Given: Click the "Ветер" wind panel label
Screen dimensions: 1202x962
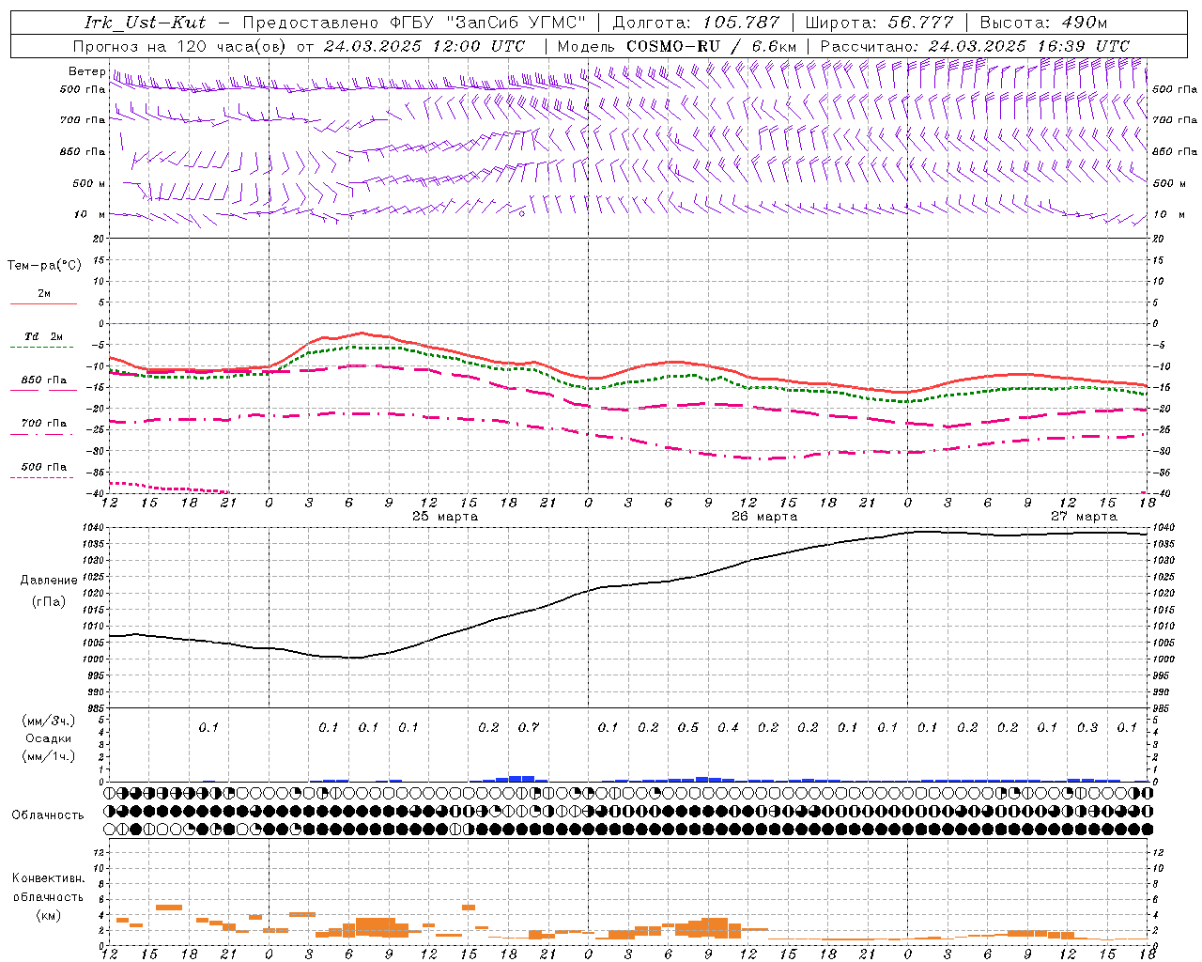Looking at the screenshot, I should (x=86, y=71).
